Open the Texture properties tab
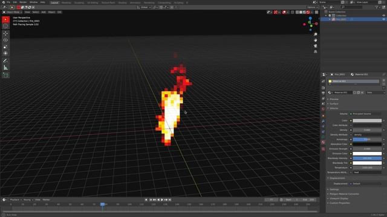387x217 pixels. [x=323, y=149]
